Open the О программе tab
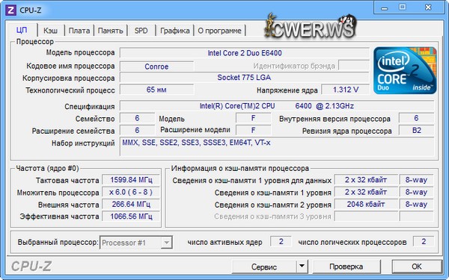449x280 pixels. [x=219, y=31]
